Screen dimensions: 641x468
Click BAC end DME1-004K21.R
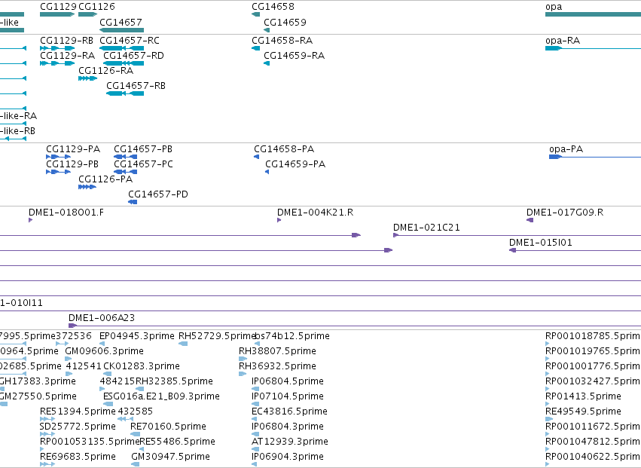tap(315, 213)
